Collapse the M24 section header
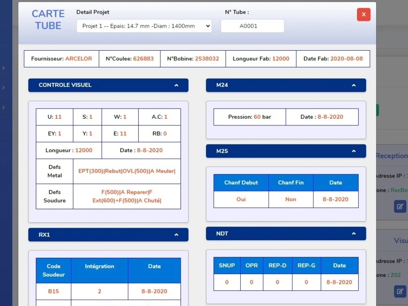 click(x=286, y=85)
